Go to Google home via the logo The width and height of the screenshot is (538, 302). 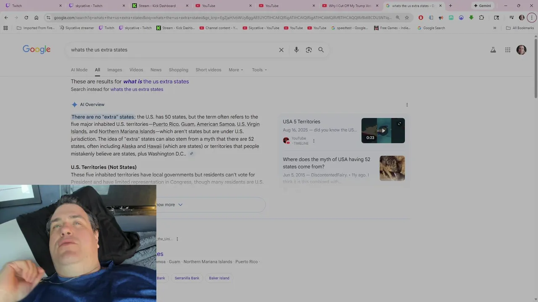click(x=37, y=49)
